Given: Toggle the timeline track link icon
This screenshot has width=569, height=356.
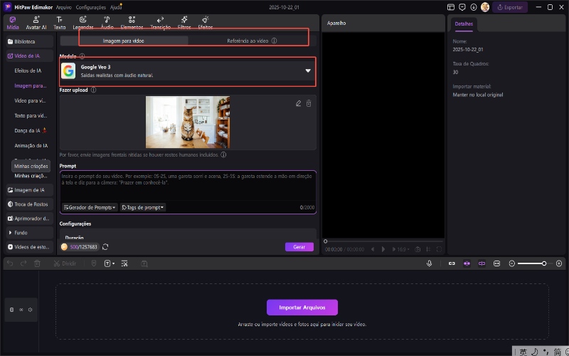Looking at the screenshot, I should pyautogui.click(x=21, y=310).
